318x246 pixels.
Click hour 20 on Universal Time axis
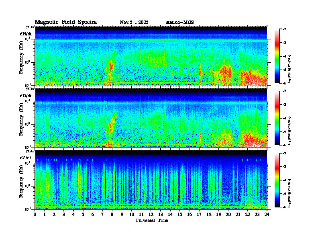pos(228,214)
